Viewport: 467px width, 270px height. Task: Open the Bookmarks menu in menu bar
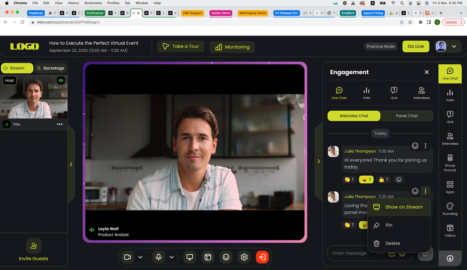point(93,3)
